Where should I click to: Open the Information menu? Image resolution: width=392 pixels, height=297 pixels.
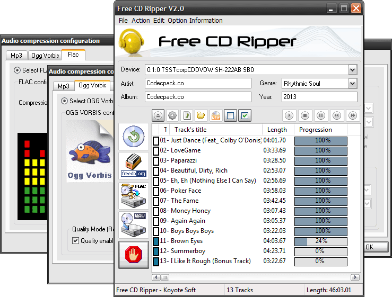(x=206, y=21)
